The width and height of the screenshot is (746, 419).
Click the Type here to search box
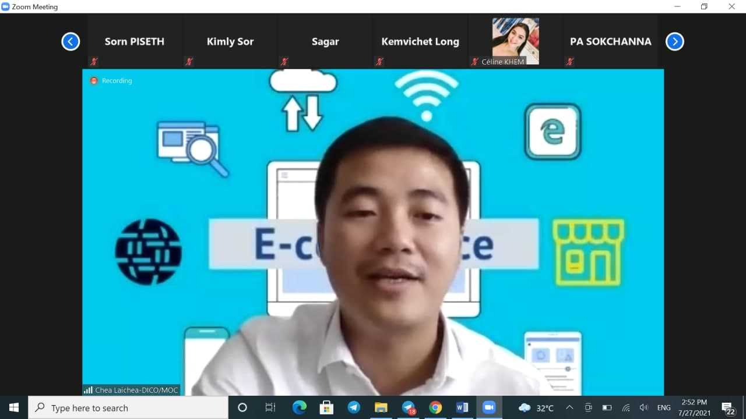pyautogui.click(x=128, y=407)
